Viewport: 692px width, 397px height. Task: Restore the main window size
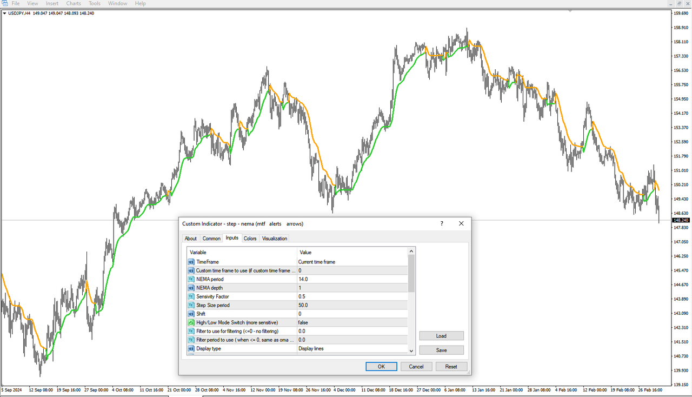point(679,3)
